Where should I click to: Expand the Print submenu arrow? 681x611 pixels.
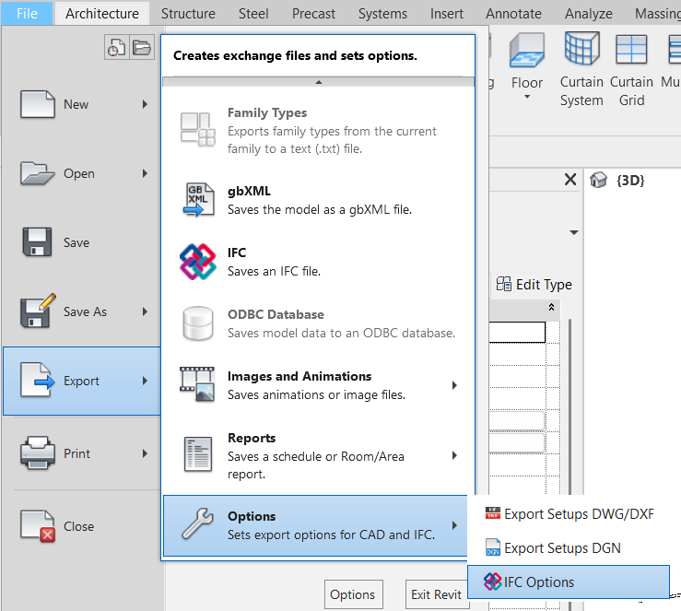(145, 453)
